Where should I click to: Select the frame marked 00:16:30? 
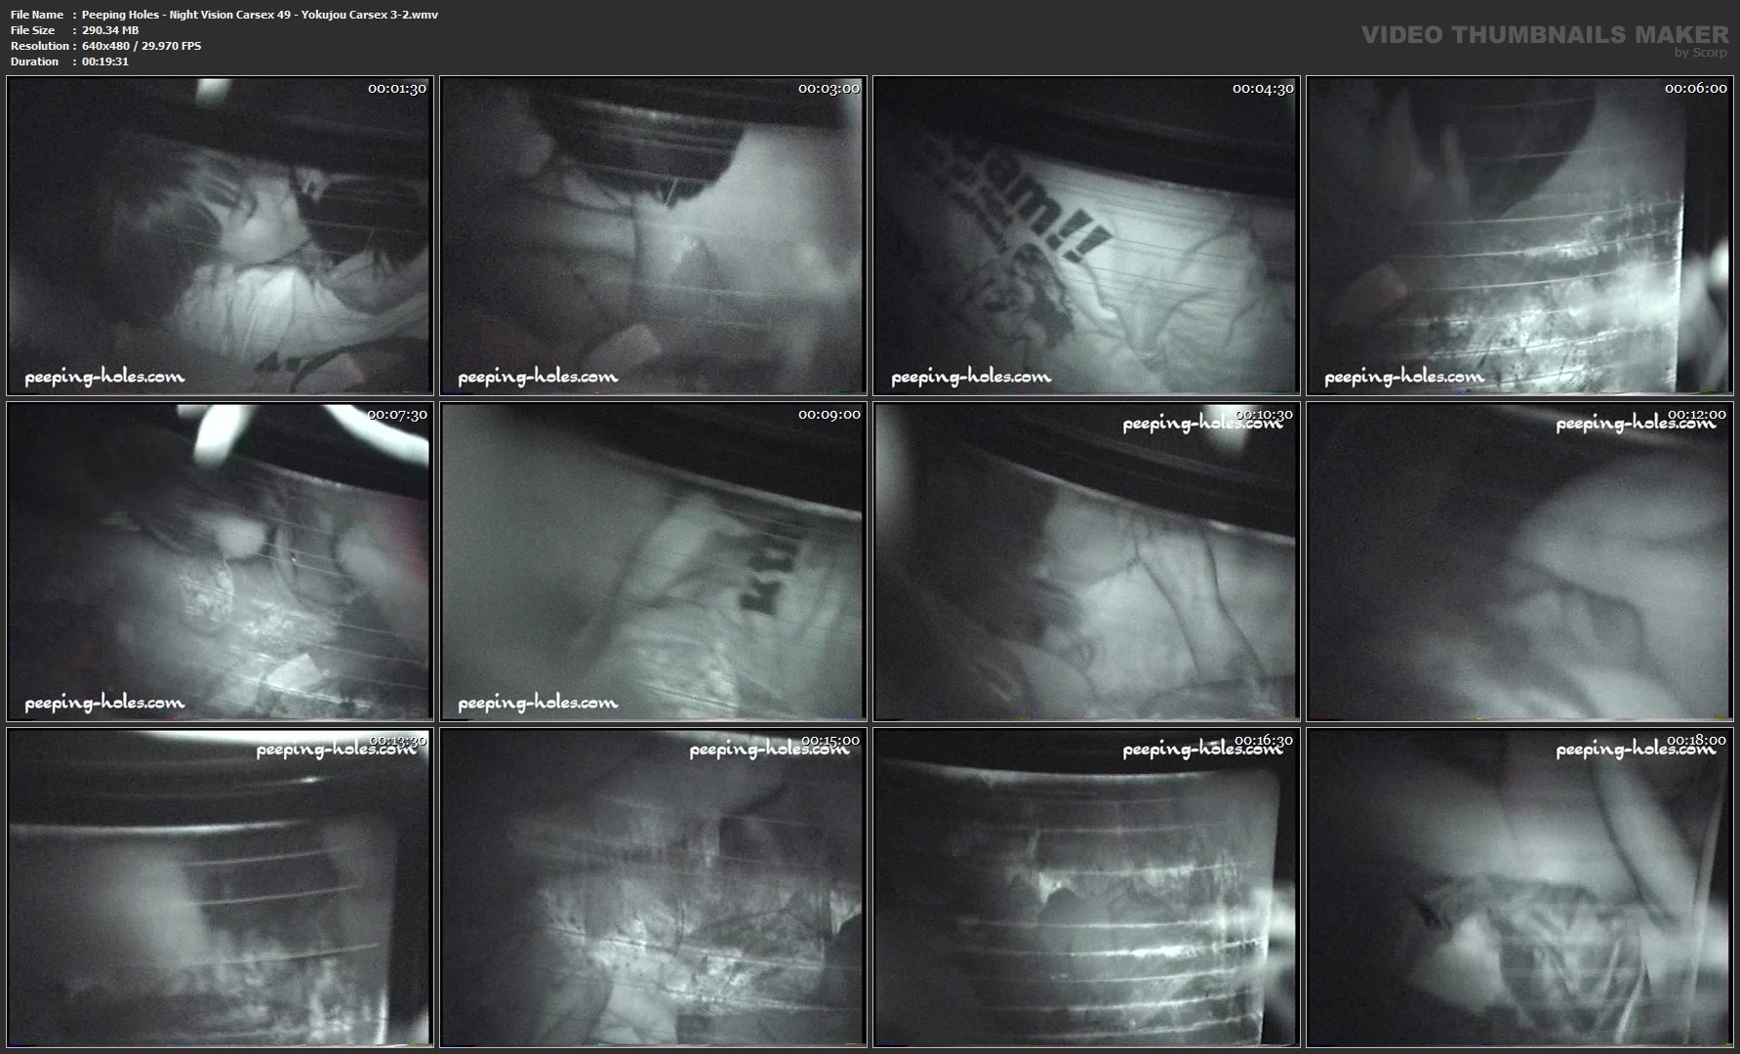coord(1086,888)
